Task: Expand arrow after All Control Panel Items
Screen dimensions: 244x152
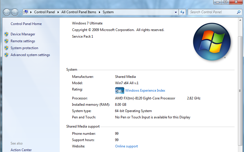Action: pyautogui.click(x=100, y=12)
